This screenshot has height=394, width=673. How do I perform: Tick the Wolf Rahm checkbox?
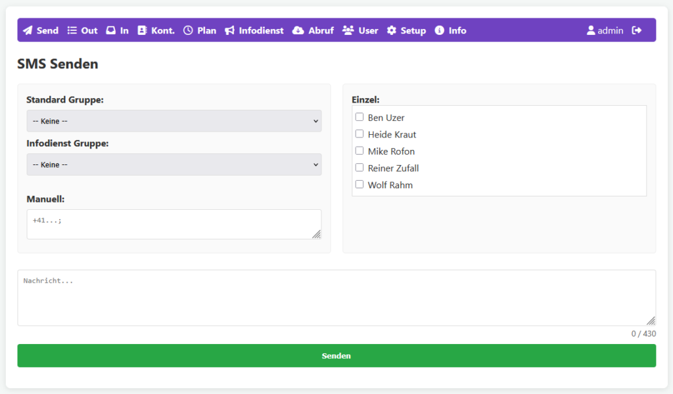[x=360, y=185]
